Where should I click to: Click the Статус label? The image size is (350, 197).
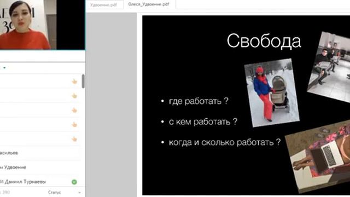pos(55,192)
